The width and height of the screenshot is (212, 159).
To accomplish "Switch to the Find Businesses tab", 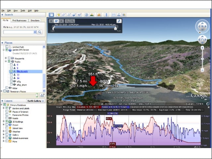I will click(19, 21).
